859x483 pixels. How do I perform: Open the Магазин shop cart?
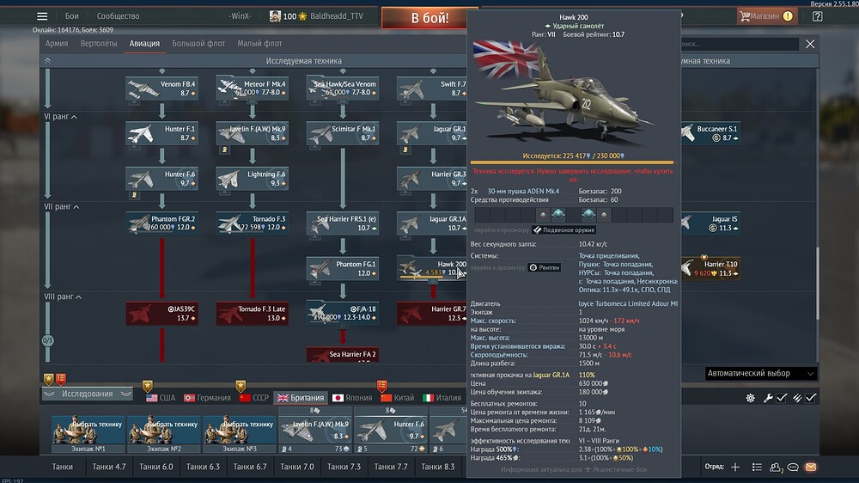766,15
